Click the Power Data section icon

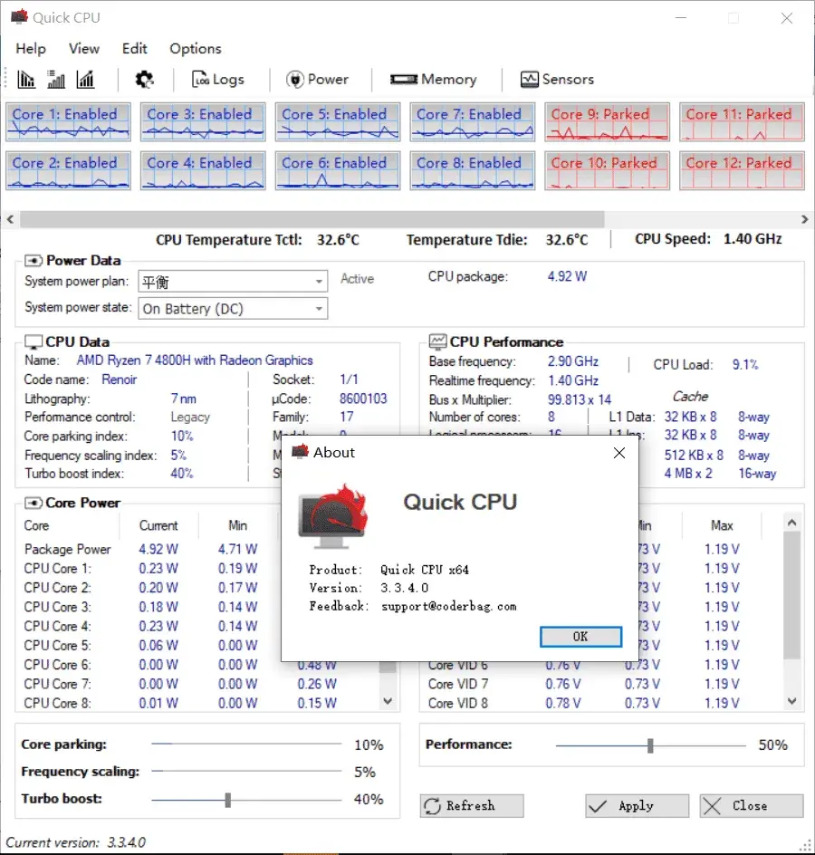[34, 261]
